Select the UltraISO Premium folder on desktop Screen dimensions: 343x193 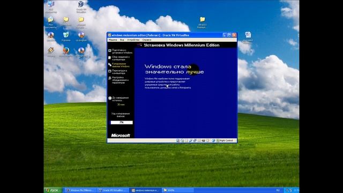click(x=203, y=23)
